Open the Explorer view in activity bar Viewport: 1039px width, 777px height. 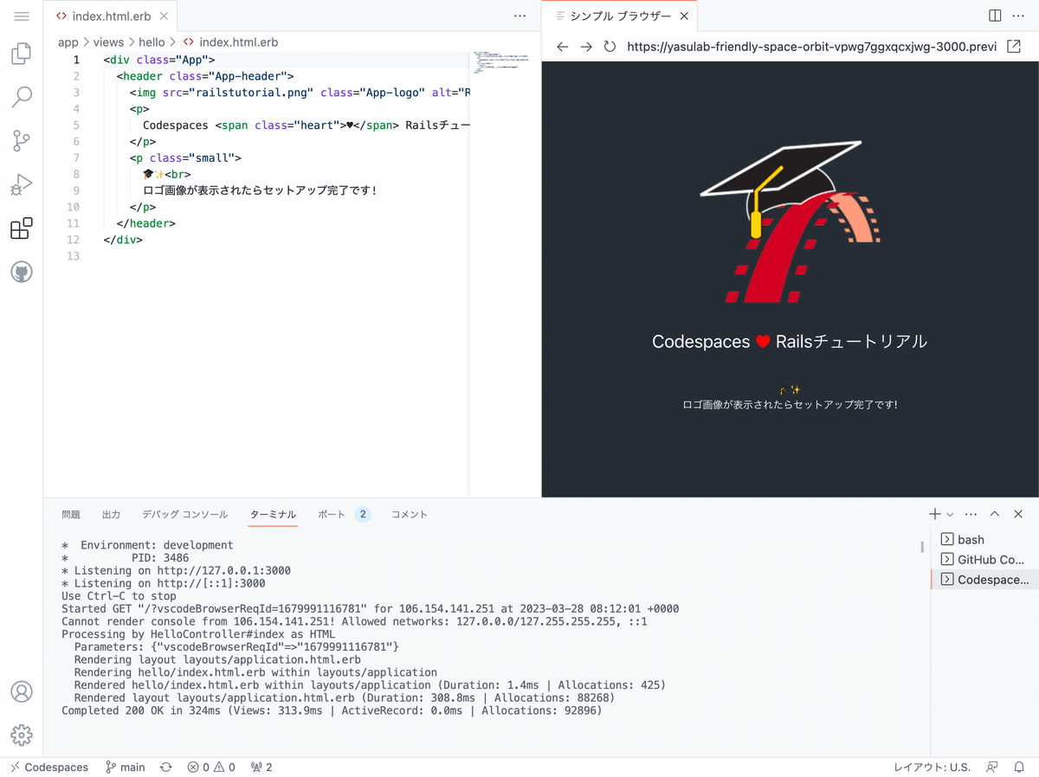point(22,54)
